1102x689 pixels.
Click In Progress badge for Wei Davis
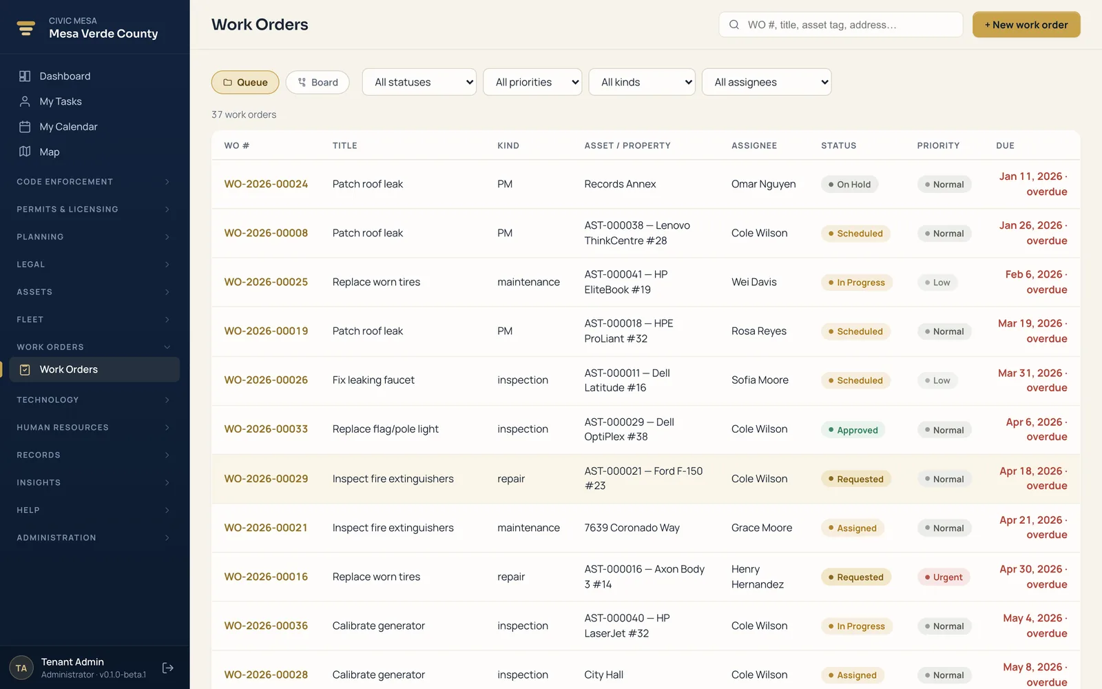click(857, 282)
